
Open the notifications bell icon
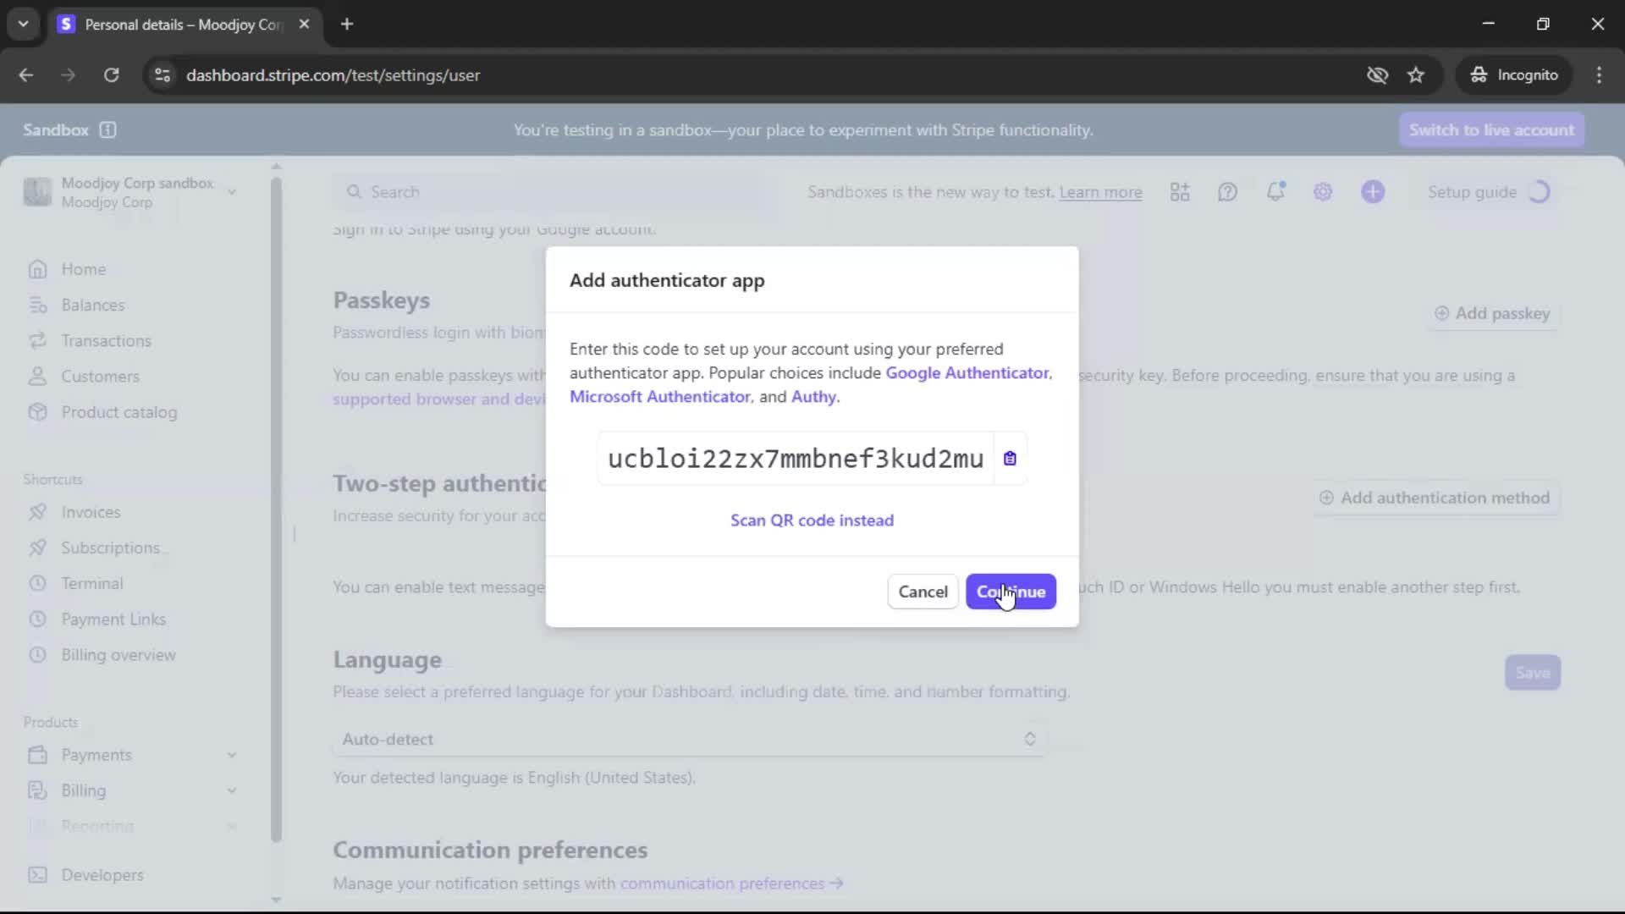point(1275,192)
